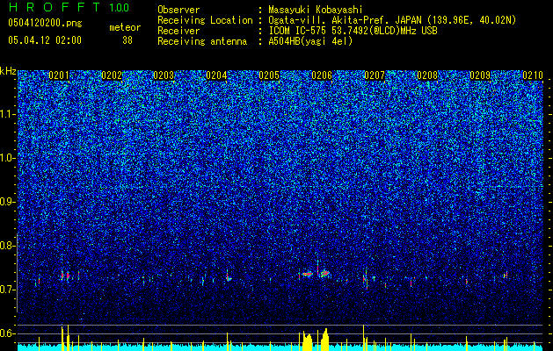Image resolution: width=553 pixels, height=351 pixels.
Task: Click the 0201 time marker
Action: pos(59,75)
